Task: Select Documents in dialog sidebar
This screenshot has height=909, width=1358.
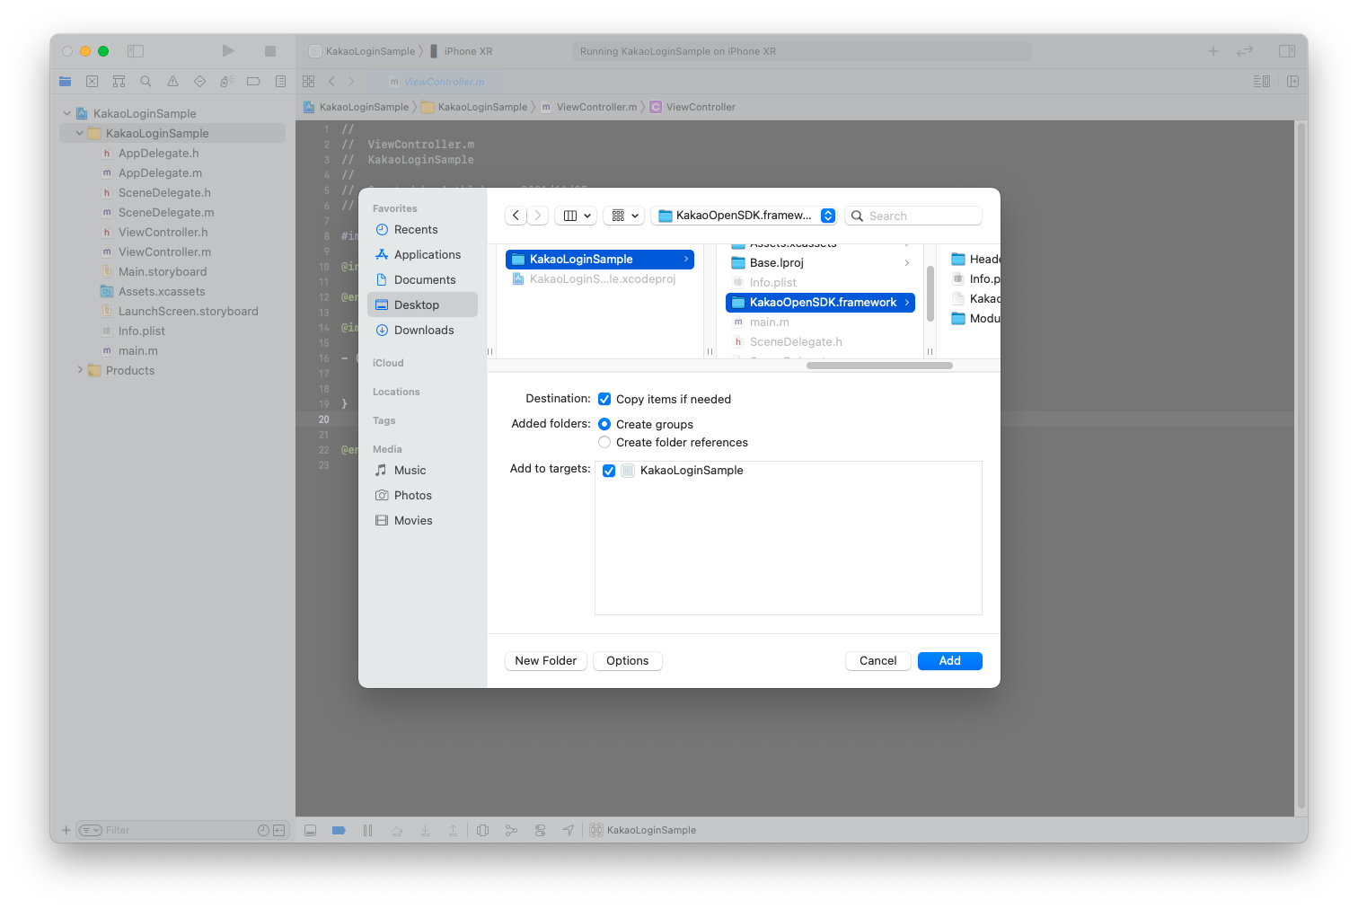Action: click(x=422, y=280)
